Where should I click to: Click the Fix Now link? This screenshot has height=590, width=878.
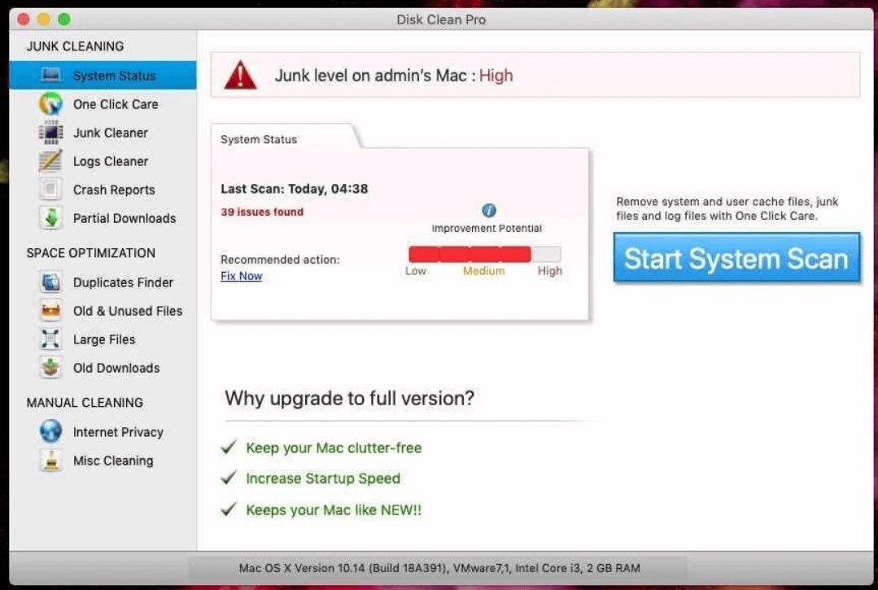pyautogui.click(x=242, y=276)
